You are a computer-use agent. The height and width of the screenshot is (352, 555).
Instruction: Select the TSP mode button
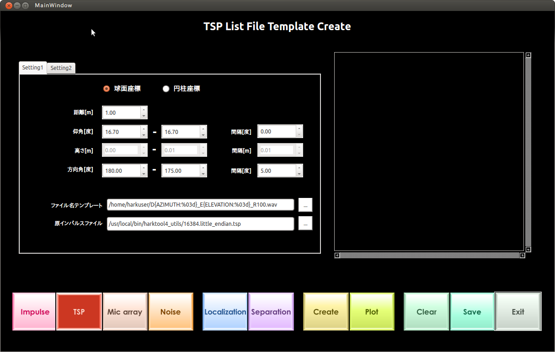[79, 311]
